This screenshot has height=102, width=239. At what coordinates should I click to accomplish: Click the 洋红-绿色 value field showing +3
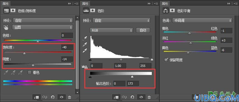pos(226,40)
